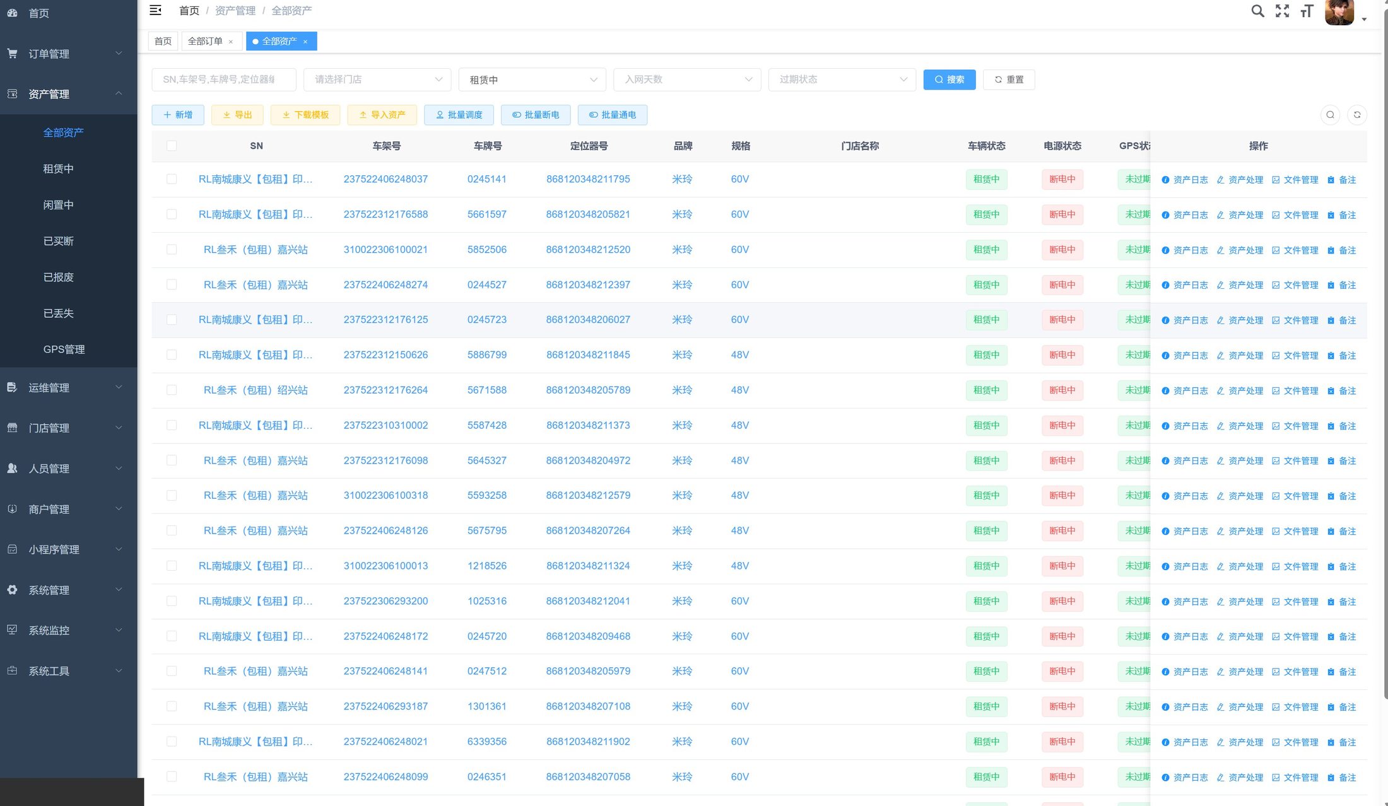The image size is (1388, 806).
Task: Click the 系统工具 sidebar menu
Action: tap(68, 670)
